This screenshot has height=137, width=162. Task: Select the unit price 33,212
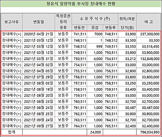(130, 59)
